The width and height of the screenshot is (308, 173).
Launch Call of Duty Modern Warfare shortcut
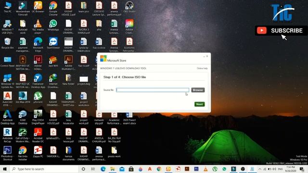coord(23,136)
